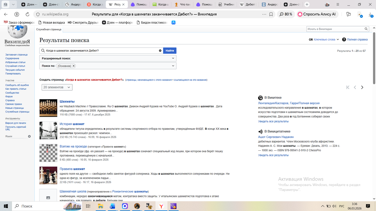Open the 'Ключевые слова' dropdown
Image resolution: width=376 pixels, height=211 pixels.
click(x=324, y=39)
